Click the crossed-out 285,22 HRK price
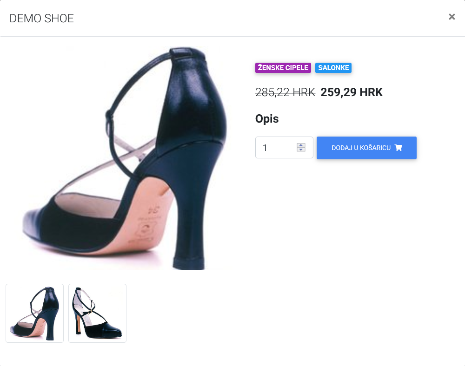 coord(285,92)
